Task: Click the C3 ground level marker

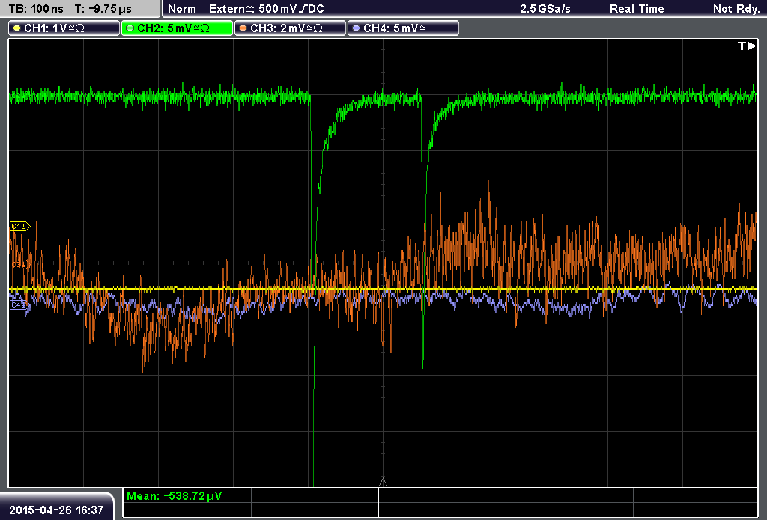Action: (x=20, y=264)
